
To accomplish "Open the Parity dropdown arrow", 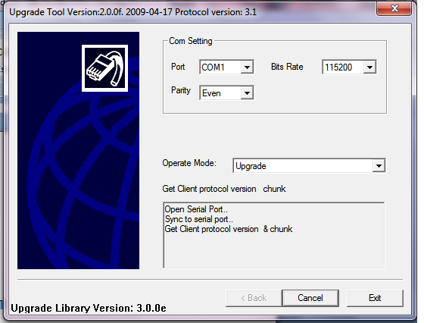I will click(x=247, y=93).
